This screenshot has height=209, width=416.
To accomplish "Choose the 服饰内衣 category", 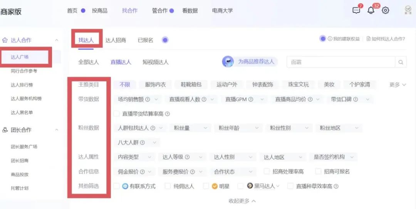I will tap(155, 84).
